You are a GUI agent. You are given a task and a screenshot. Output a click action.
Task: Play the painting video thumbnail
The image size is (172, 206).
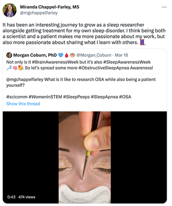pyautogui.click(x=85, y=157)
